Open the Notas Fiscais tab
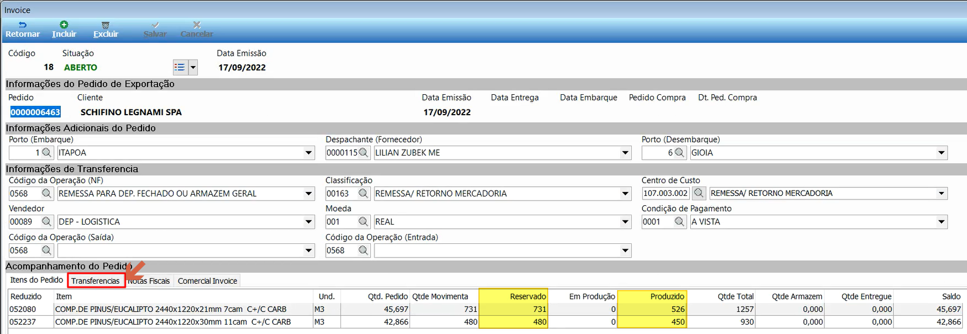Viewport: 967px width, 334px height. pyautogui.click(x=149, y=281)
